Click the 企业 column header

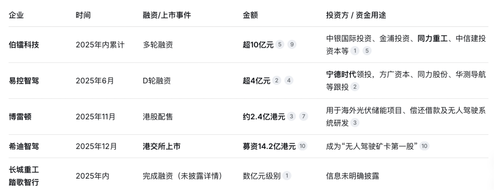[16, 15]
